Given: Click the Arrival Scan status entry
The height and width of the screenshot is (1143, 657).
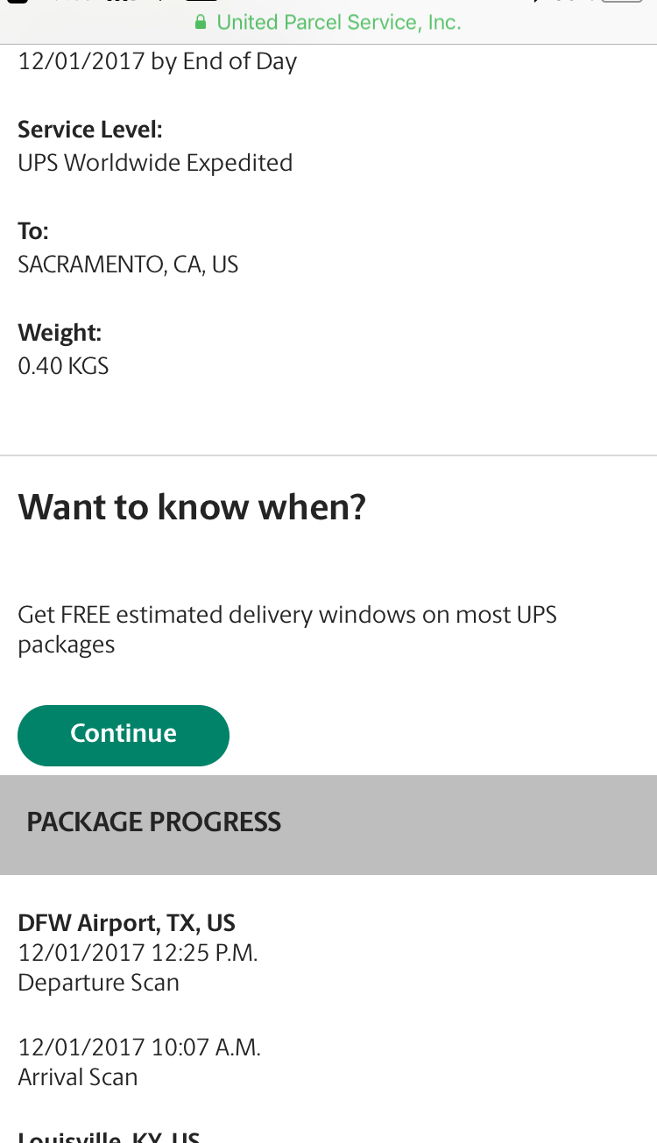Looking at the screenshot, I should 78,1077.
